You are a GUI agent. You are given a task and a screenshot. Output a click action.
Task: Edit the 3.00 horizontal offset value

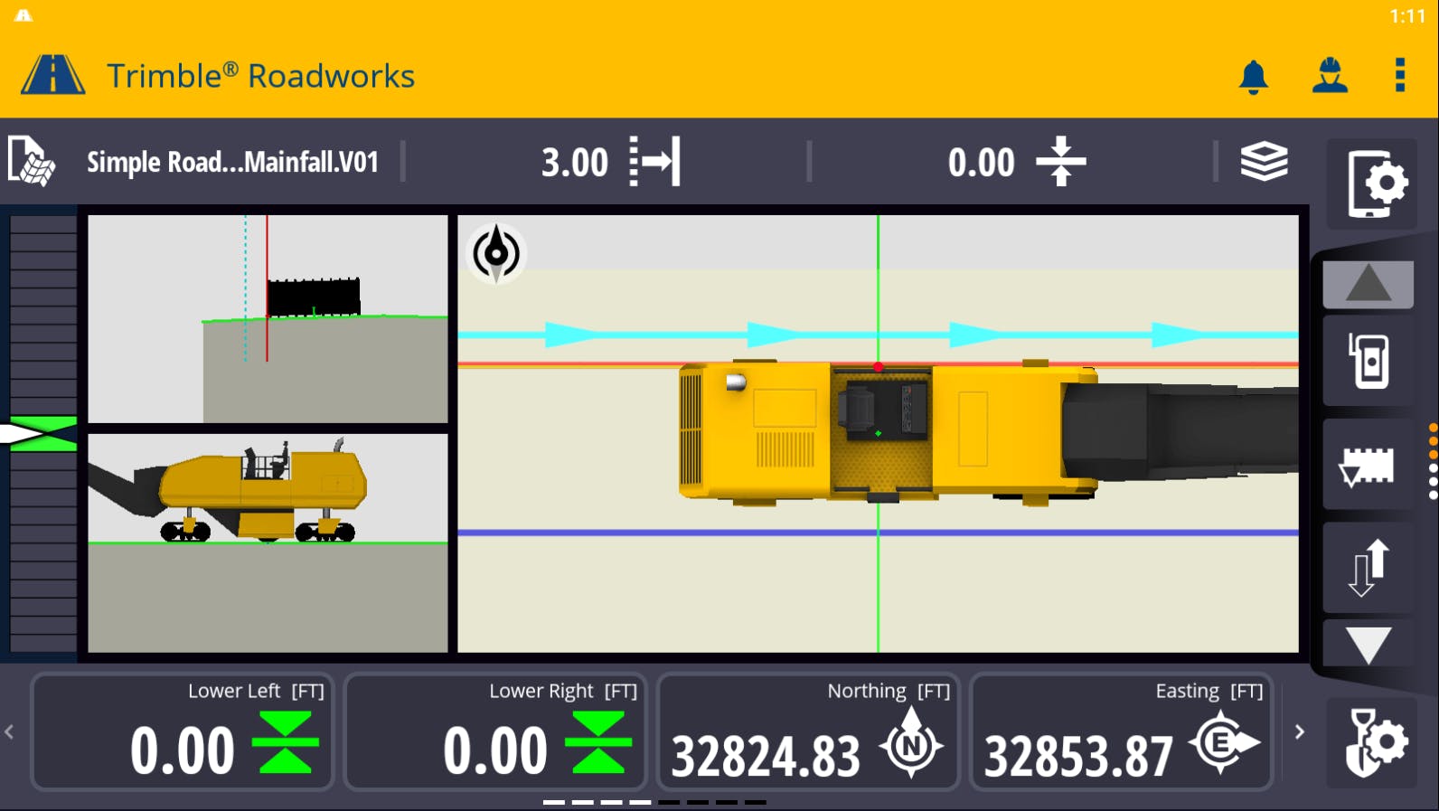click(x=575, y=163)
